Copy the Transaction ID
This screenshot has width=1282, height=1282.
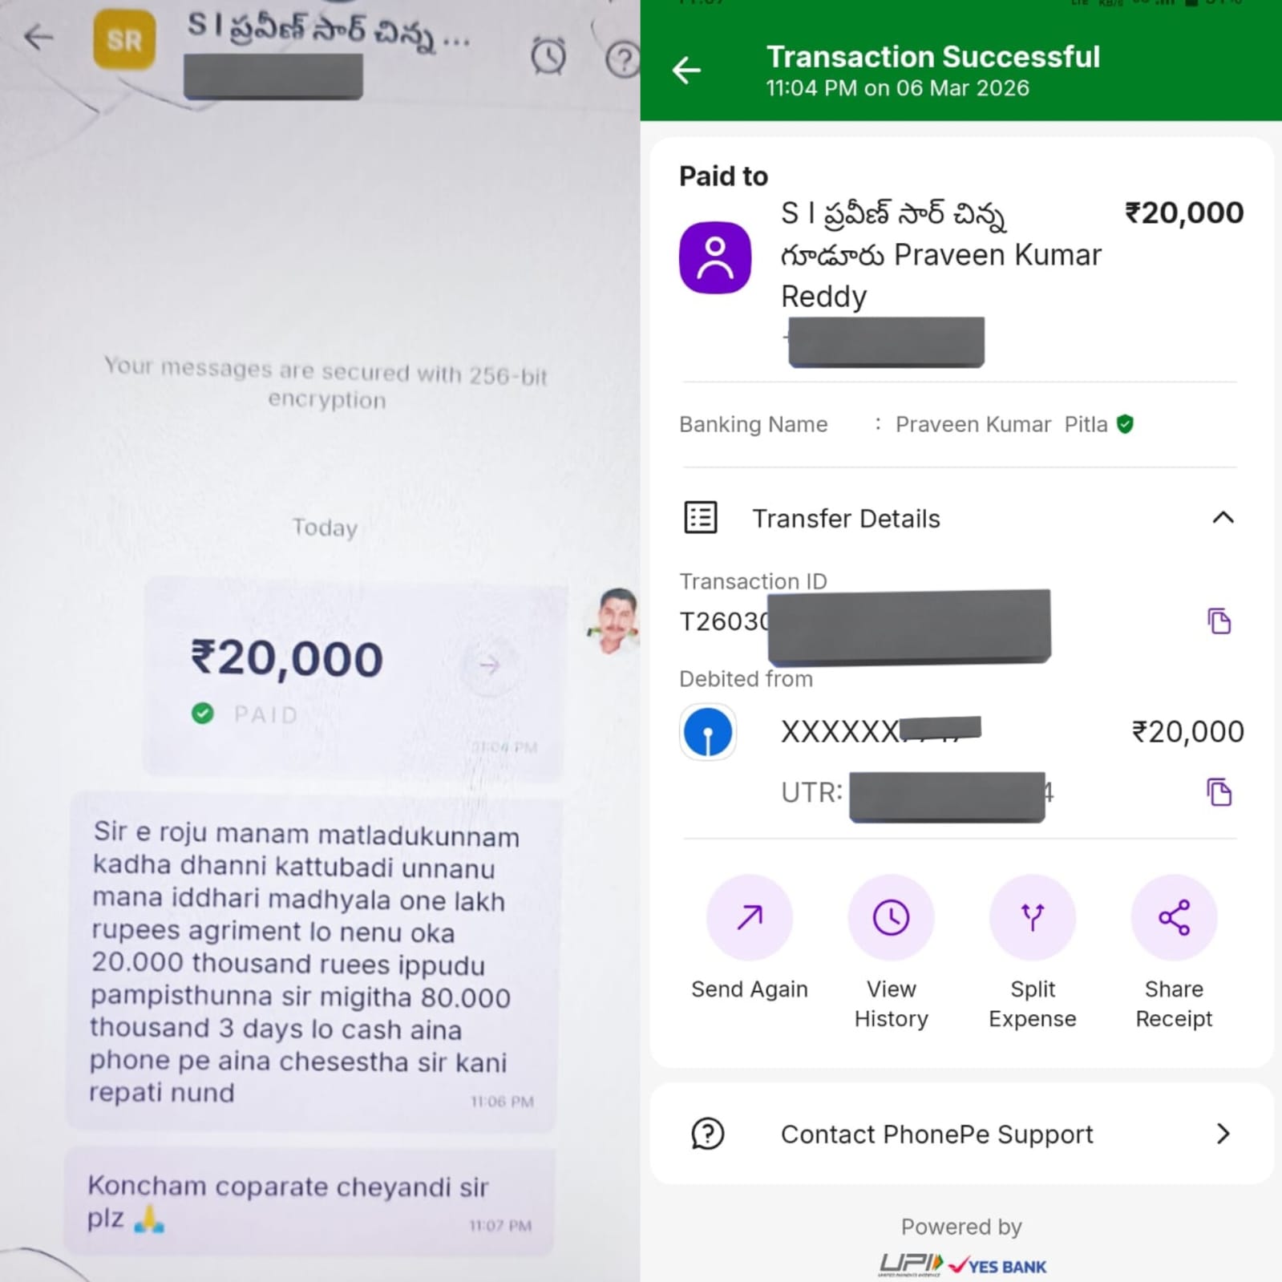1219,621
